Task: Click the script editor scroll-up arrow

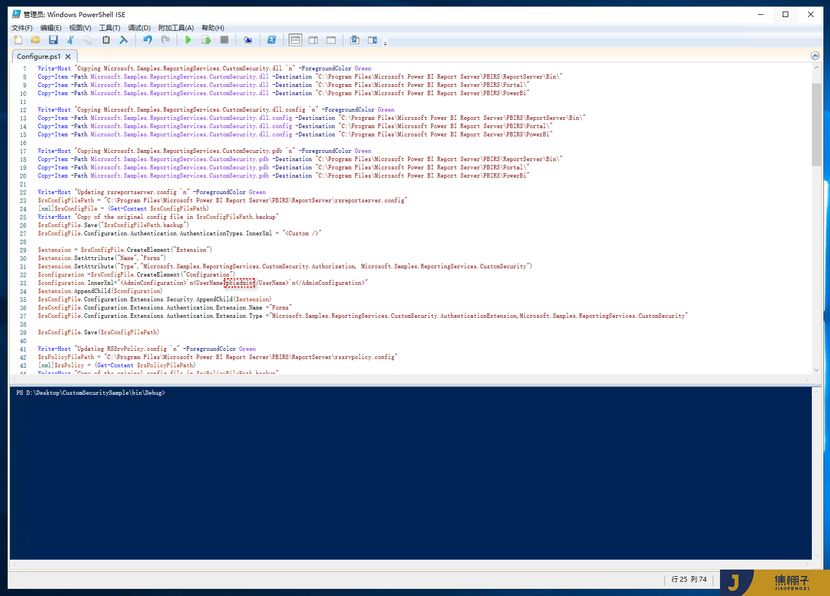Action: 816,67
